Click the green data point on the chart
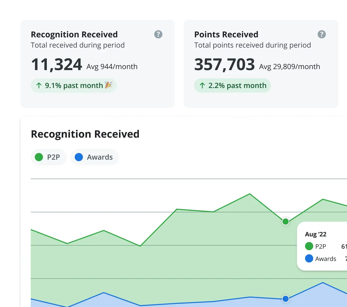The width and height of the screenshot is (347, 307). pyautogui.click(x=285, y=222)
